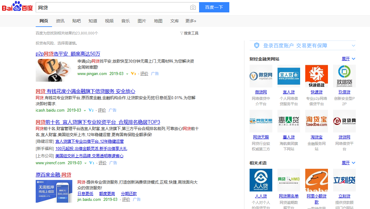The image size is (370, 209).
Task: Open the 文库 tab
Action: (x=175, y=21)
